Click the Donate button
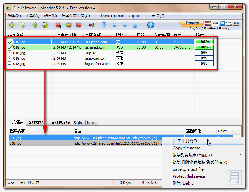The height and width of the screenshot is (192, 249). point(192,23)
